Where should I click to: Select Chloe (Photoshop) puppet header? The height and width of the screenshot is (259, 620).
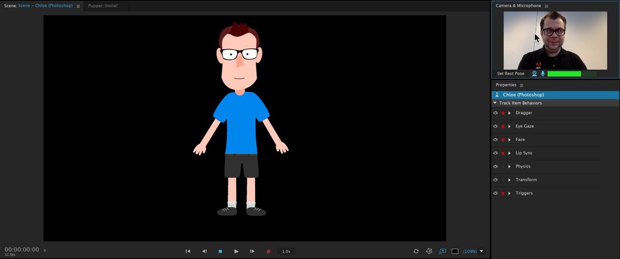pos(555,95)
